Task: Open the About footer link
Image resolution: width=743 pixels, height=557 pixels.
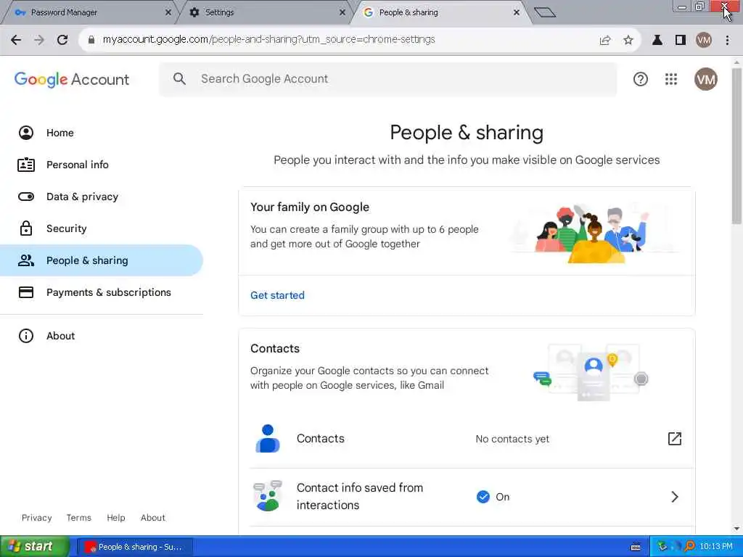Action: pyautogui.click(x=152, y=518)
